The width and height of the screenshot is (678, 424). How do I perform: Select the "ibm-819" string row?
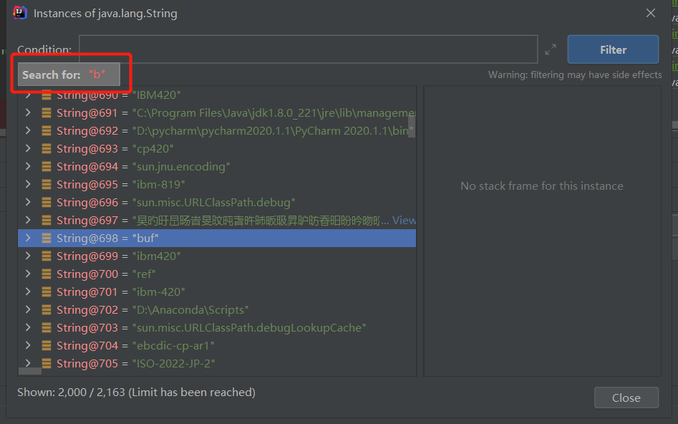point(217,184)
